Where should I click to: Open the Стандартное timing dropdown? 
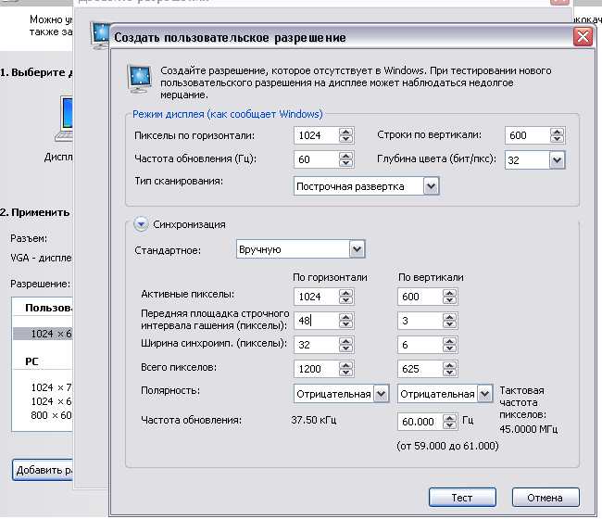point(357,249)
